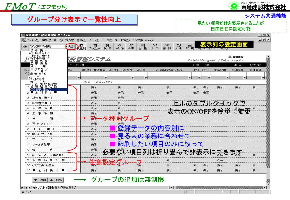Toggle 表示 for 全列表示 row in 管轄部署 column
The image size is (290, 200).
(220, 171)
